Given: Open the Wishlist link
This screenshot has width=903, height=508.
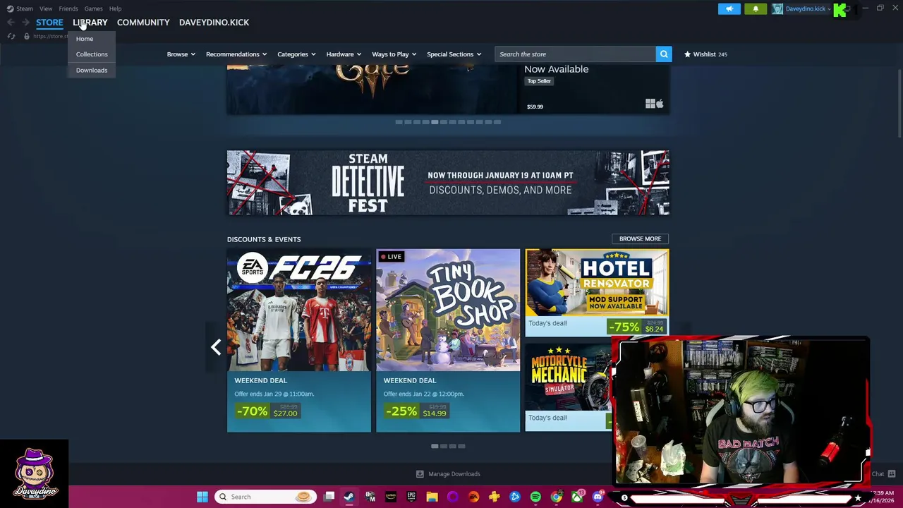Looking at the screenshot, I should pyautogui.click(x=705, y=54).
